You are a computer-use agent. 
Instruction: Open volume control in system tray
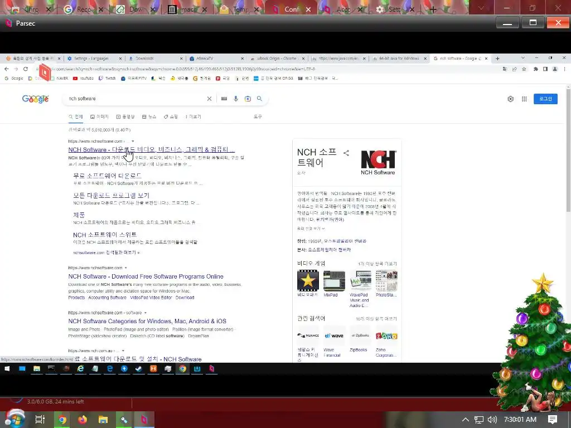(492, 420)
